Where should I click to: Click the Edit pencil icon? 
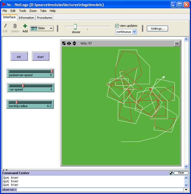click(x=5, y=26)
